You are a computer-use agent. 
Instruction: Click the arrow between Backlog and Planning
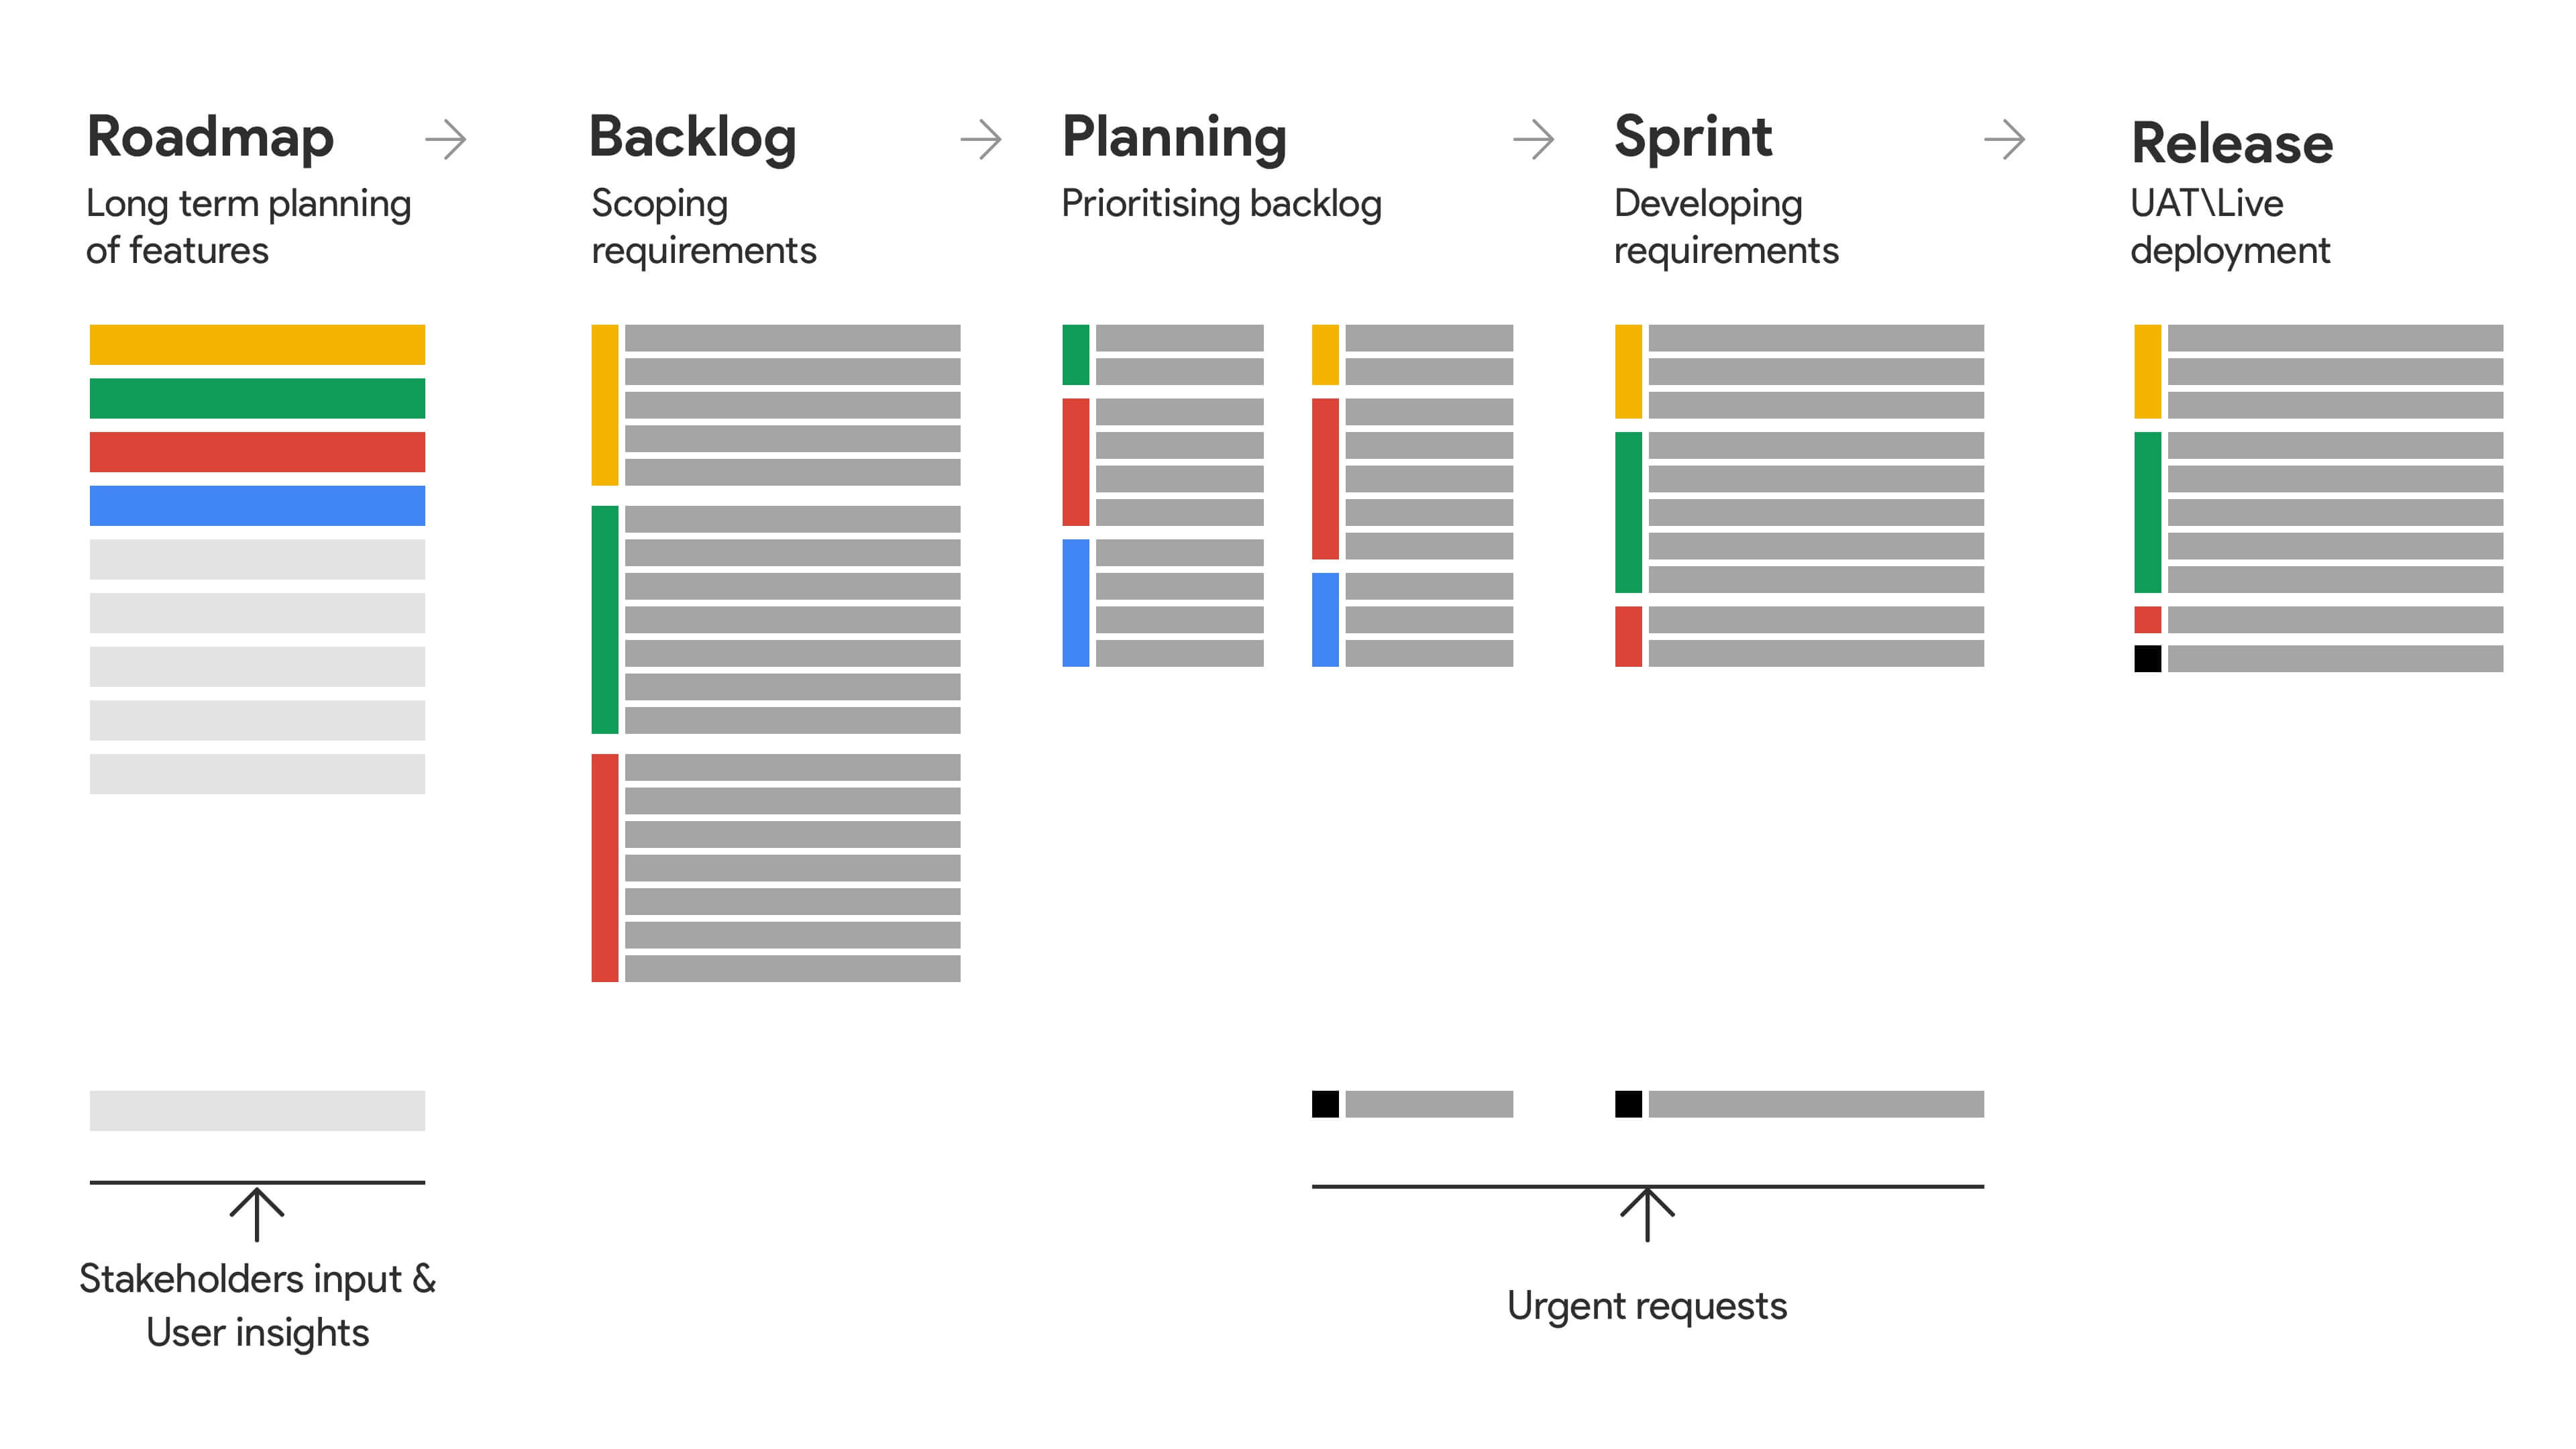(x=981, y=140)
